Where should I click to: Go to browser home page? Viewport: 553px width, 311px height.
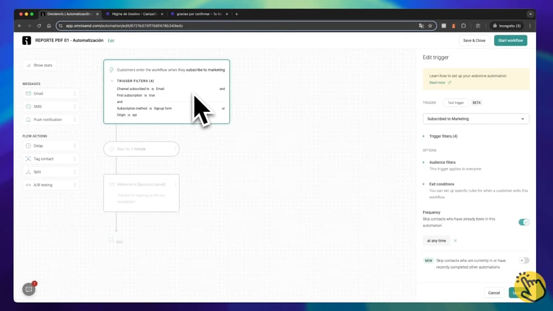[49, 26]
